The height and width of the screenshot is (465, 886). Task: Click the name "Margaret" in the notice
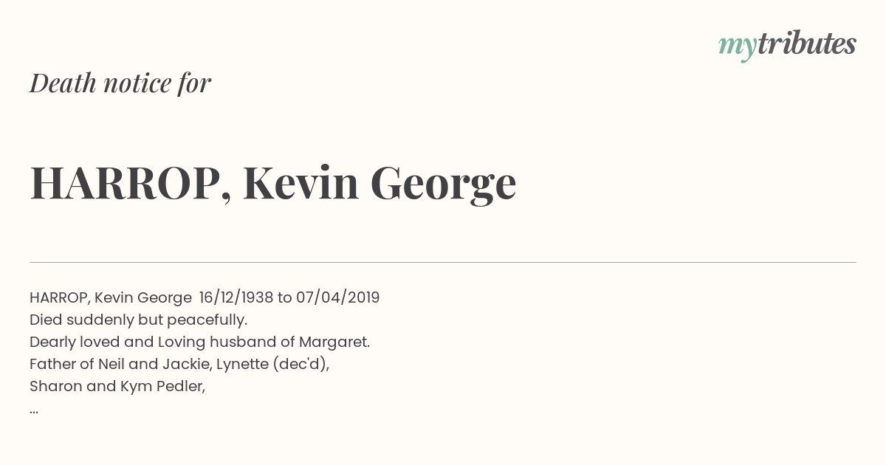point(334,342)
